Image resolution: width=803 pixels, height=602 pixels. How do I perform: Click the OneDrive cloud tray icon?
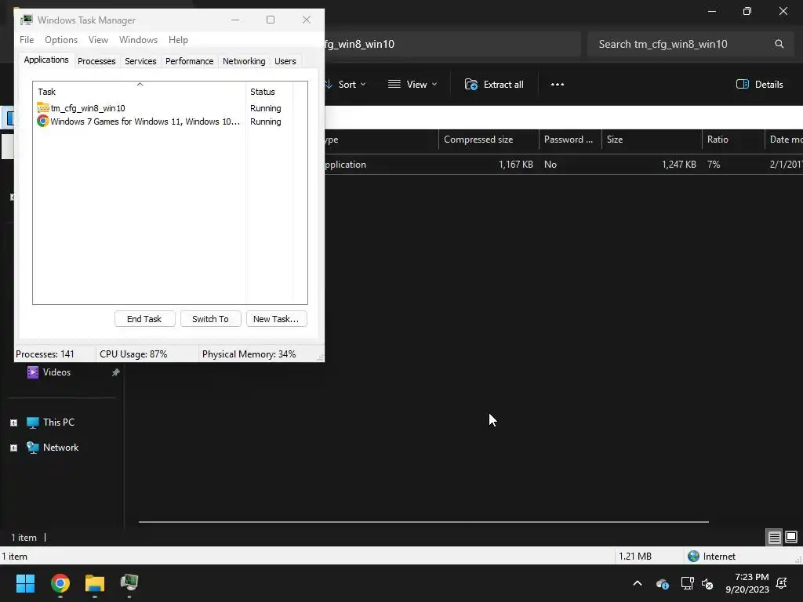tap(662, 583)
